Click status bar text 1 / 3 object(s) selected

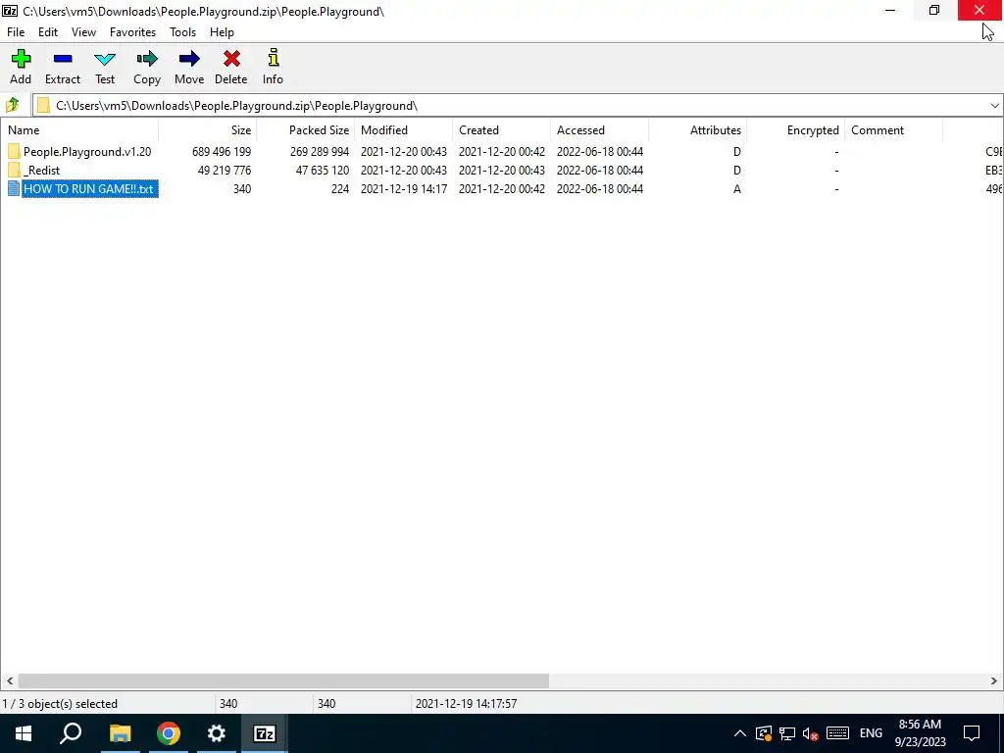(60, 704)
